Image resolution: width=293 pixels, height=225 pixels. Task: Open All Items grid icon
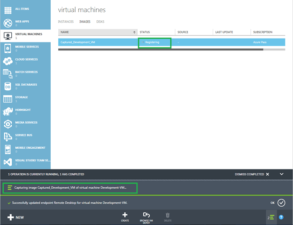coord(8,10)
